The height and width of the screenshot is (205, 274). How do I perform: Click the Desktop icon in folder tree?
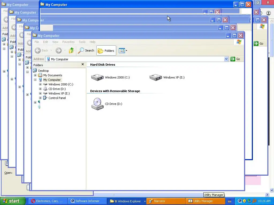[x=35, y=70]
